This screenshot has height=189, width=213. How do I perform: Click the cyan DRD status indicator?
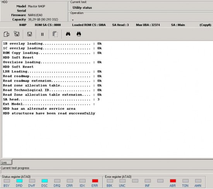tap(19, 181)
